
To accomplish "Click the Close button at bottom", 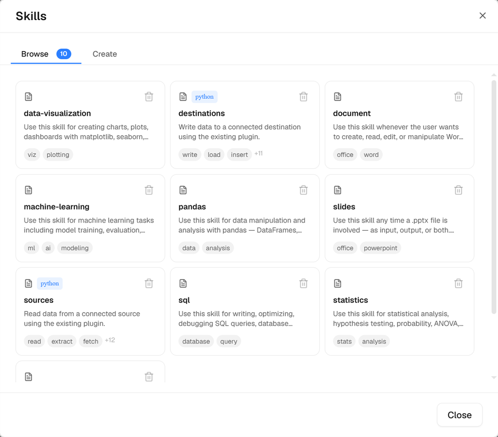I will click(459, 415).
